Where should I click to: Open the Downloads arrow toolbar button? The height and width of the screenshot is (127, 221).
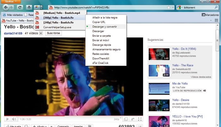(x=29, y=8)
